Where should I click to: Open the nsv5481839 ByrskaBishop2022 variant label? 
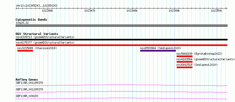coord(199,54)
